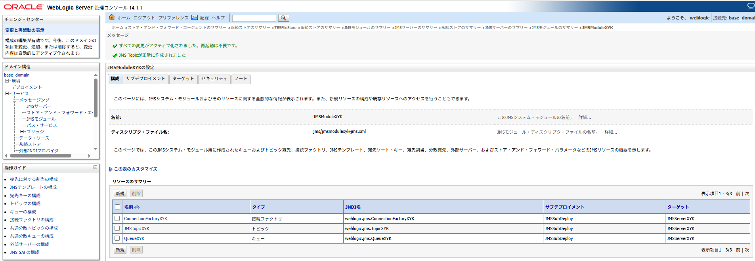Select データ・ソース in domain tree
The width and height of the screenshot is (755, 261).
(x=34, y=138)
